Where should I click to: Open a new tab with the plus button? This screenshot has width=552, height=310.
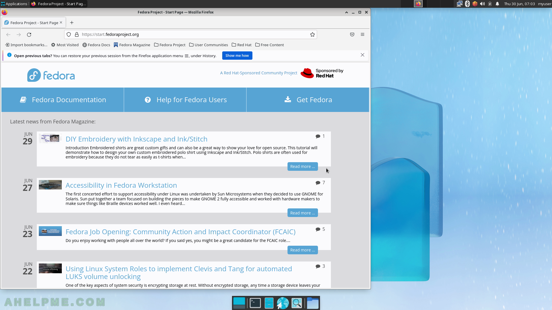click(72, 23)
